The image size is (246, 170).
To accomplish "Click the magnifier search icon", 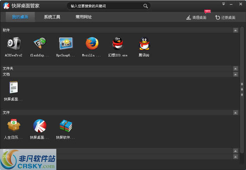I will [x=146, y=6].
